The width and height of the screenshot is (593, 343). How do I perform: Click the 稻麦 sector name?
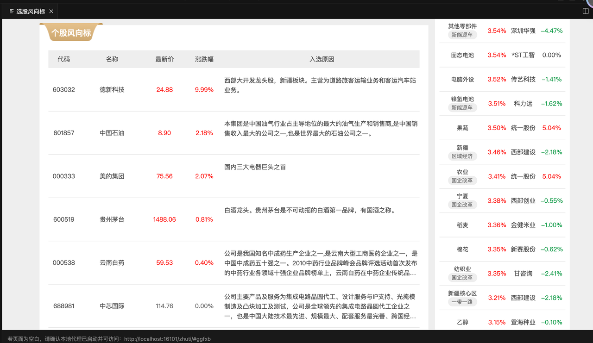pyautogui.click(x=462, y=225)
